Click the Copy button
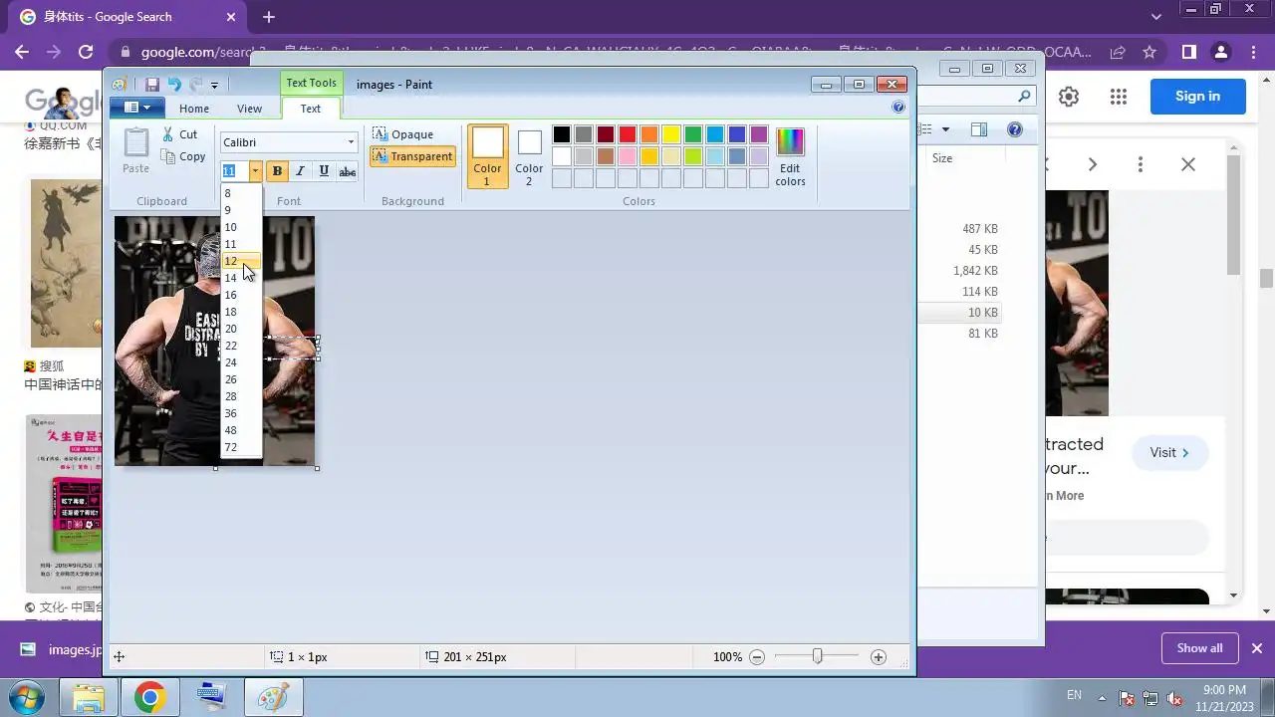This screenshot has height=717, width=1275. coord(183,156)
